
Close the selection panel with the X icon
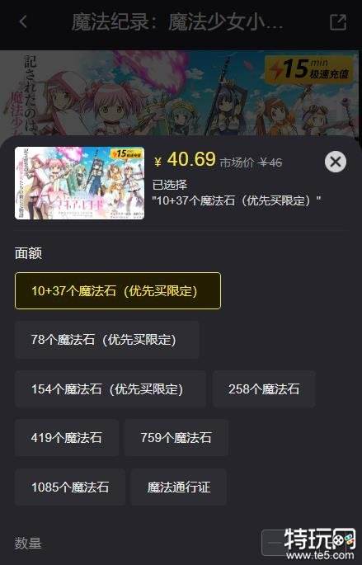click(336, 162)
